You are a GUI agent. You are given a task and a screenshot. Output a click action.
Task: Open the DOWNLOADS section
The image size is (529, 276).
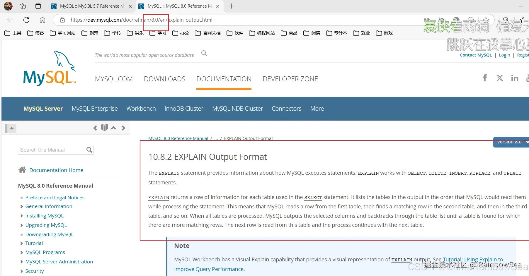pos(165,79)
